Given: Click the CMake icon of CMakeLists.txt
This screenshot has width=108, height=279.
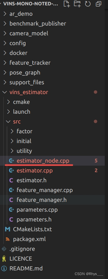Looking at the screenshot, I should [7, 229].
